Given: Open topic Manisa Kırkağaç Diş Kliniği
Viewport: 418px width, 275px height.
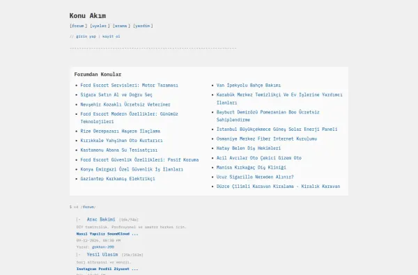Looking at the screenshot, I should [251, 167].
